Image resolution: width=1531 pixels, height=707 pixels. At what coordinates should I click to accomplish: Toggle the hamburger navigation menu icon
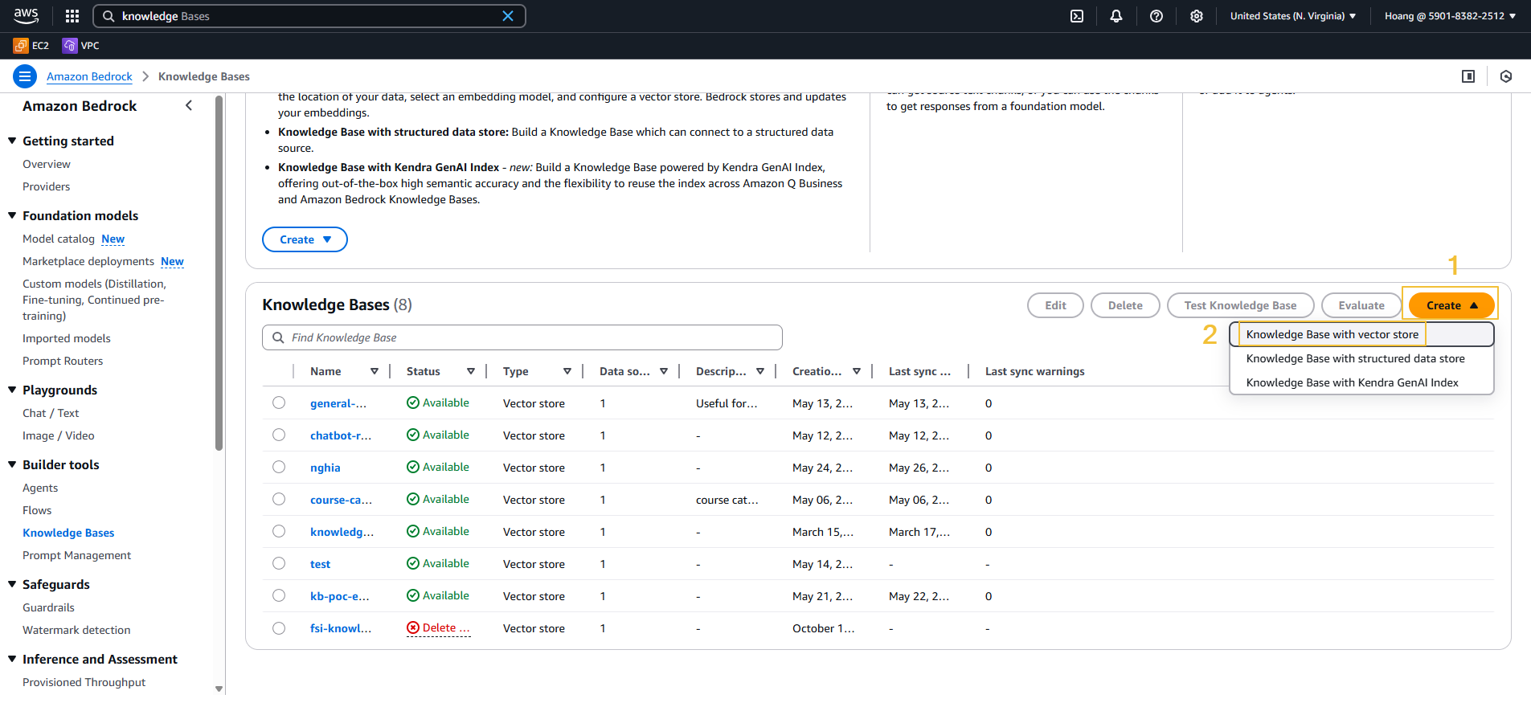click(x=25, y=76)
